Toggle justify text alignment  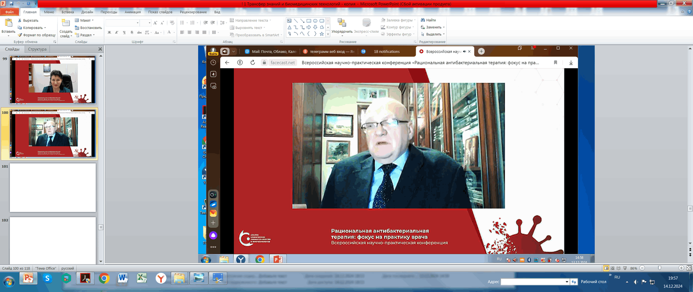point(204,32)
